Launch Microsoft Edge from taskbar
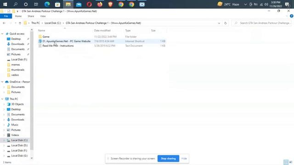This screenshot has width=294, height=165. tap(47, 4)
